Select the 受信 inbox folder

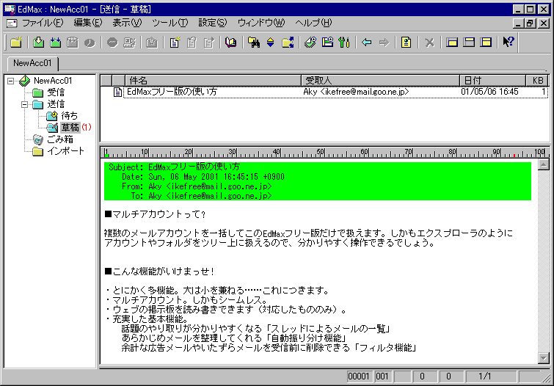[56, 92]
